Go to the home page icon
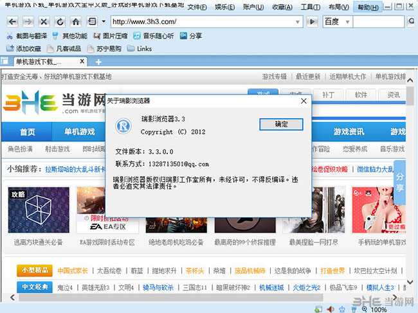418x313 pixels. coord(76,22)
